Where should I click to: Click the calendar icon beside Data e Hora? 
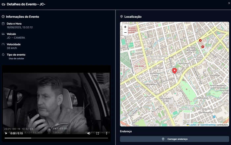(3, 24)
